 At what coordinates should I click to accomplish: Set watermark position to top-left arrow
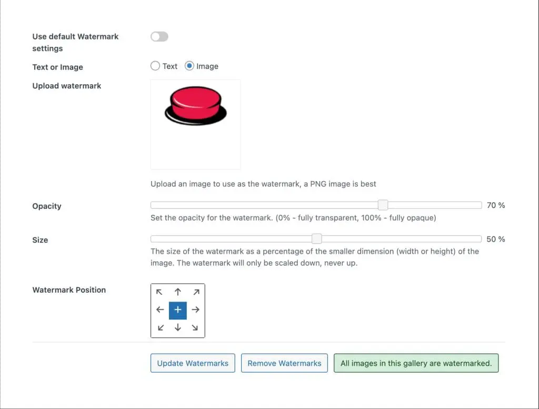point(160,292)
